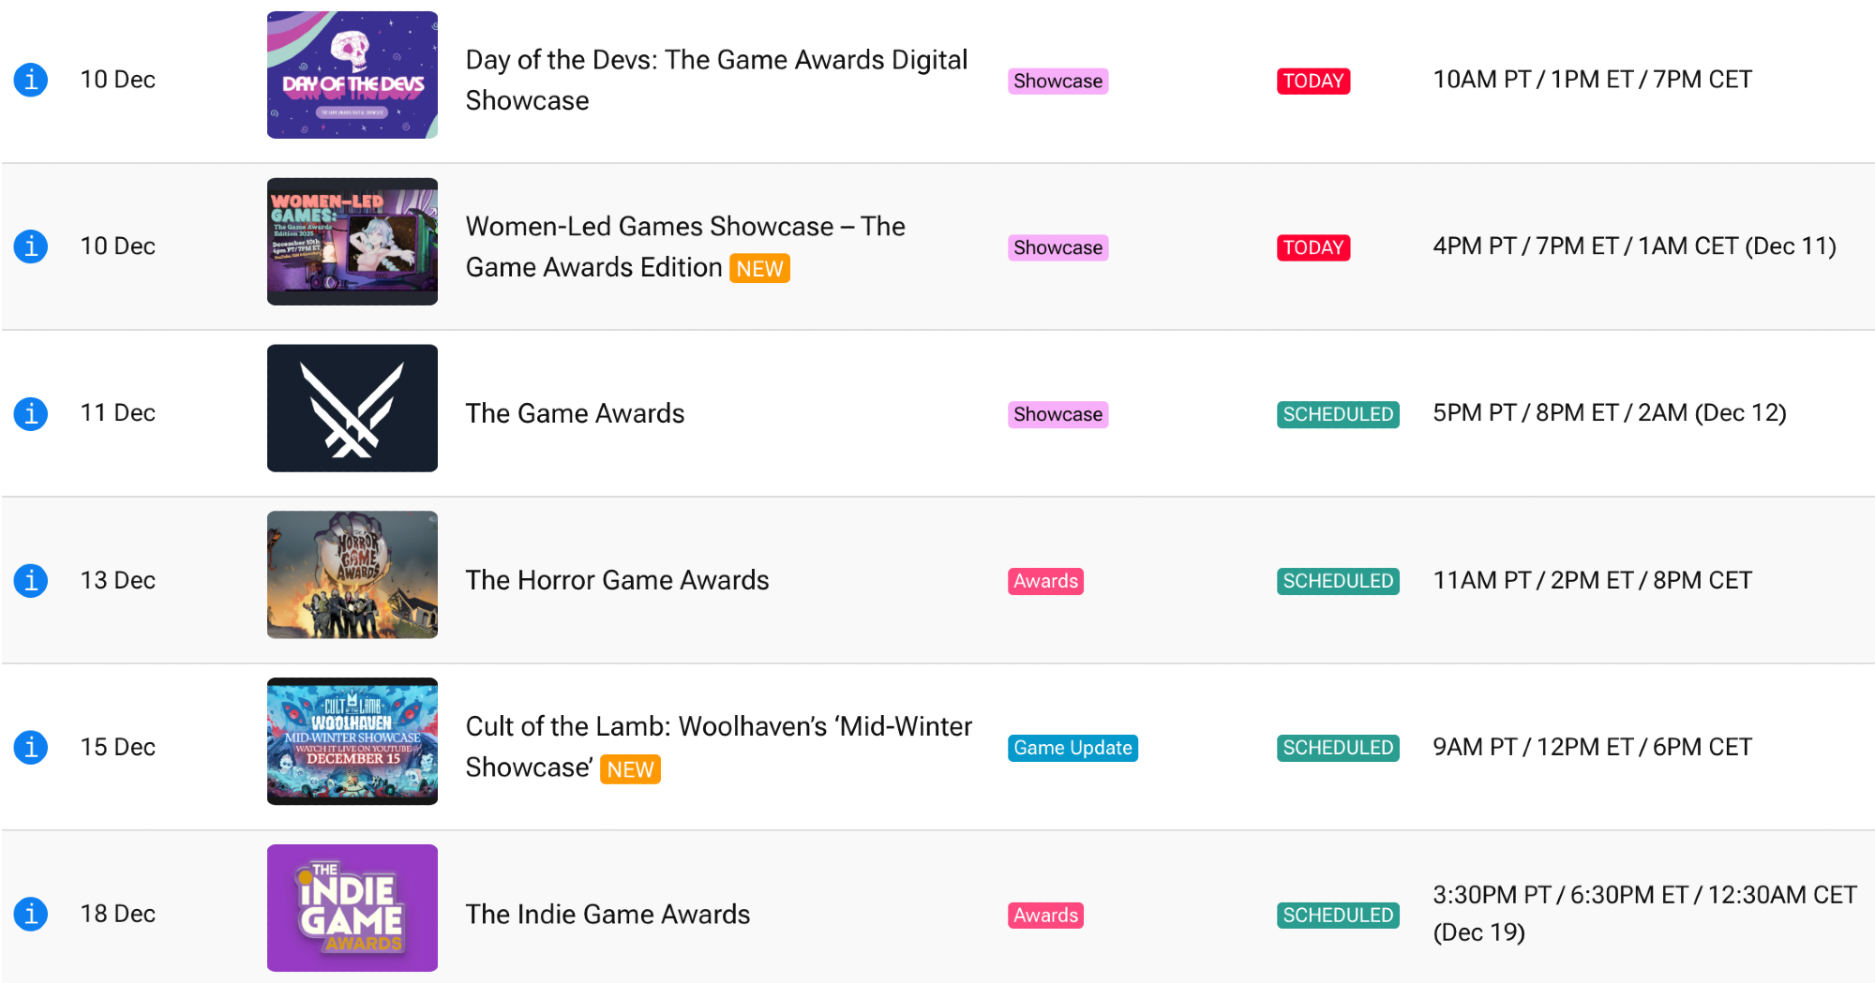Click info icon for The Indie Game Awards
The image size is (1875, 983).
(x=31, y=914)
